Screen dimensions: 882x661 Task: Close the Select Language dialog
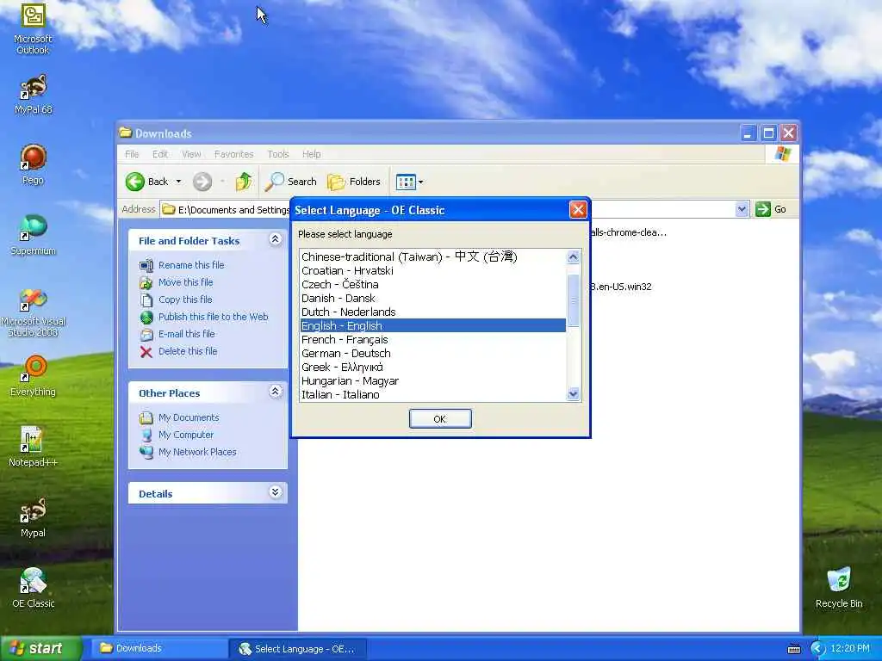[578, 210]
